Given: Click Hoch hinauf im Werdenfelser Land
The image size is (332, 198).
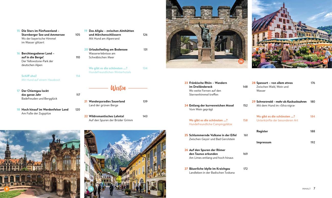Looking at the screenshot, I should [x=45, y=110].
